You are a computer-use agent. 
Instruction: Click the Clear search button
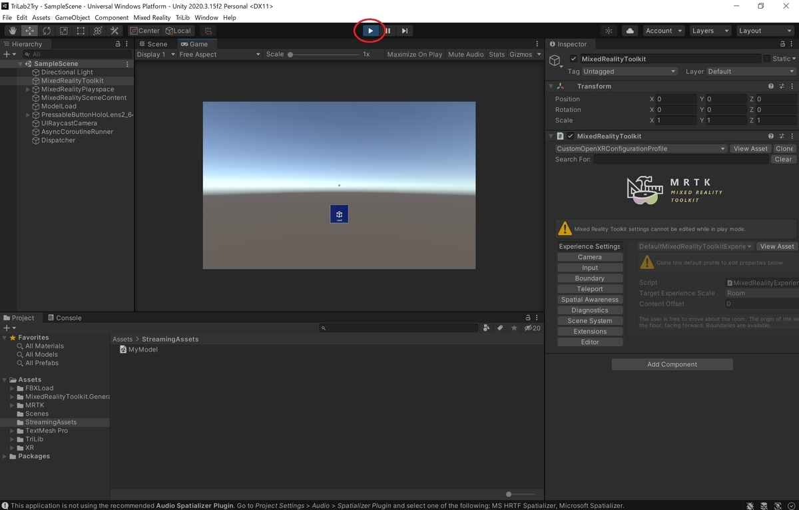[784, 159]
